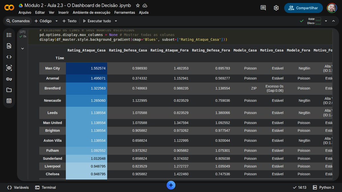Click the Rating_Ataque_Casa column header
The width and height of the screenshot is (342, 192).
(86, 50)
